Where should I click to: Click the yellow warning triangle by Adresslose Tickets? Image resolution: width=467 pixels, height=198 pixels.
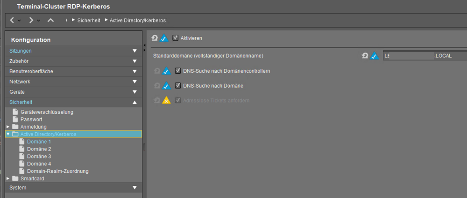pos(166,100)
